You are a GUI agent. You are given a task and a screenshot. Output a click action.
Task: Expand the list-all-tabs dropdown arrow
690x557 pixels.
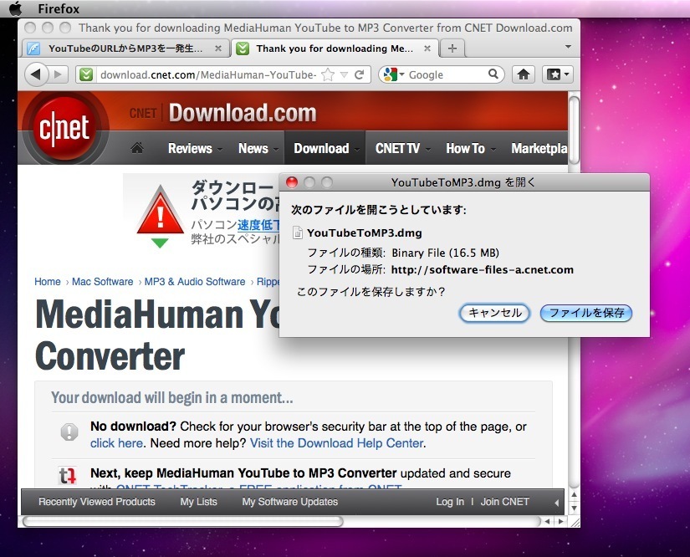click(x=569, y=47)
